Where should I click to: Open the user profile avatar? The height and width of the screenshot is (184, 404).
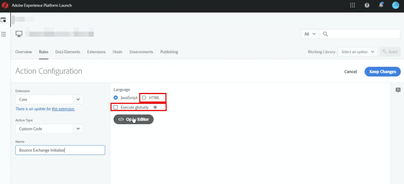[395, 5]
